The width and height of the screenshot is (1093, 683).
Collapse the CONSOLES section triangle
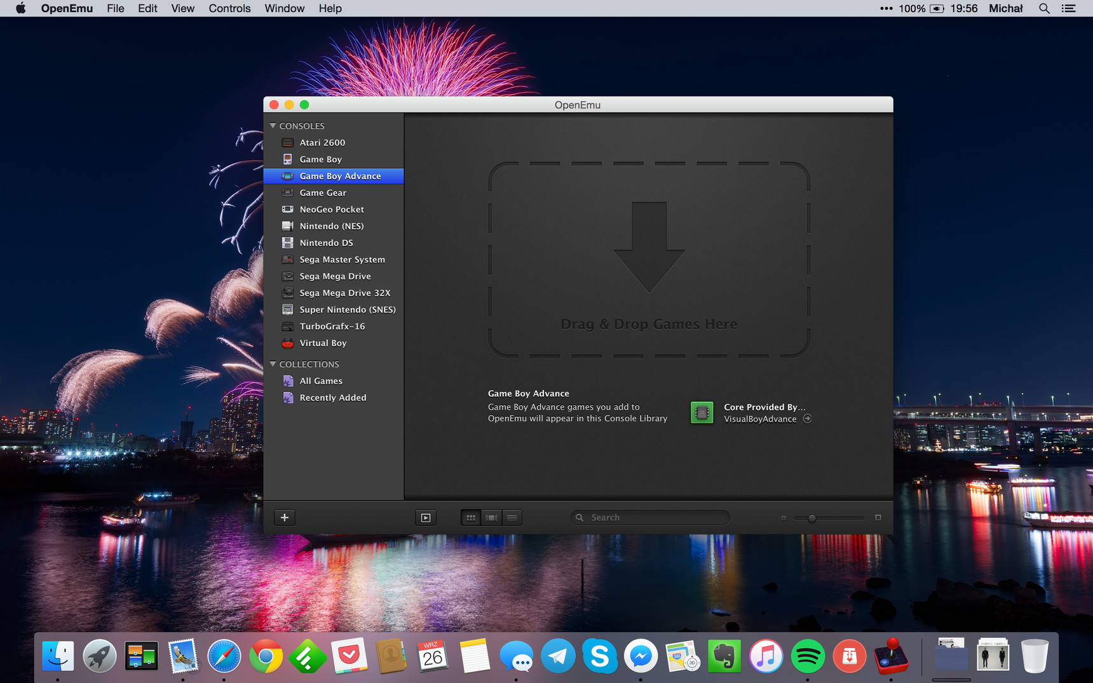click(273, 126)
